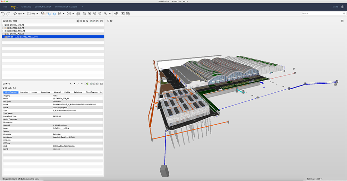Select the Info tool
Image resolution: width=347 pixels, height=181 pixels.
[x=31, y=13]
